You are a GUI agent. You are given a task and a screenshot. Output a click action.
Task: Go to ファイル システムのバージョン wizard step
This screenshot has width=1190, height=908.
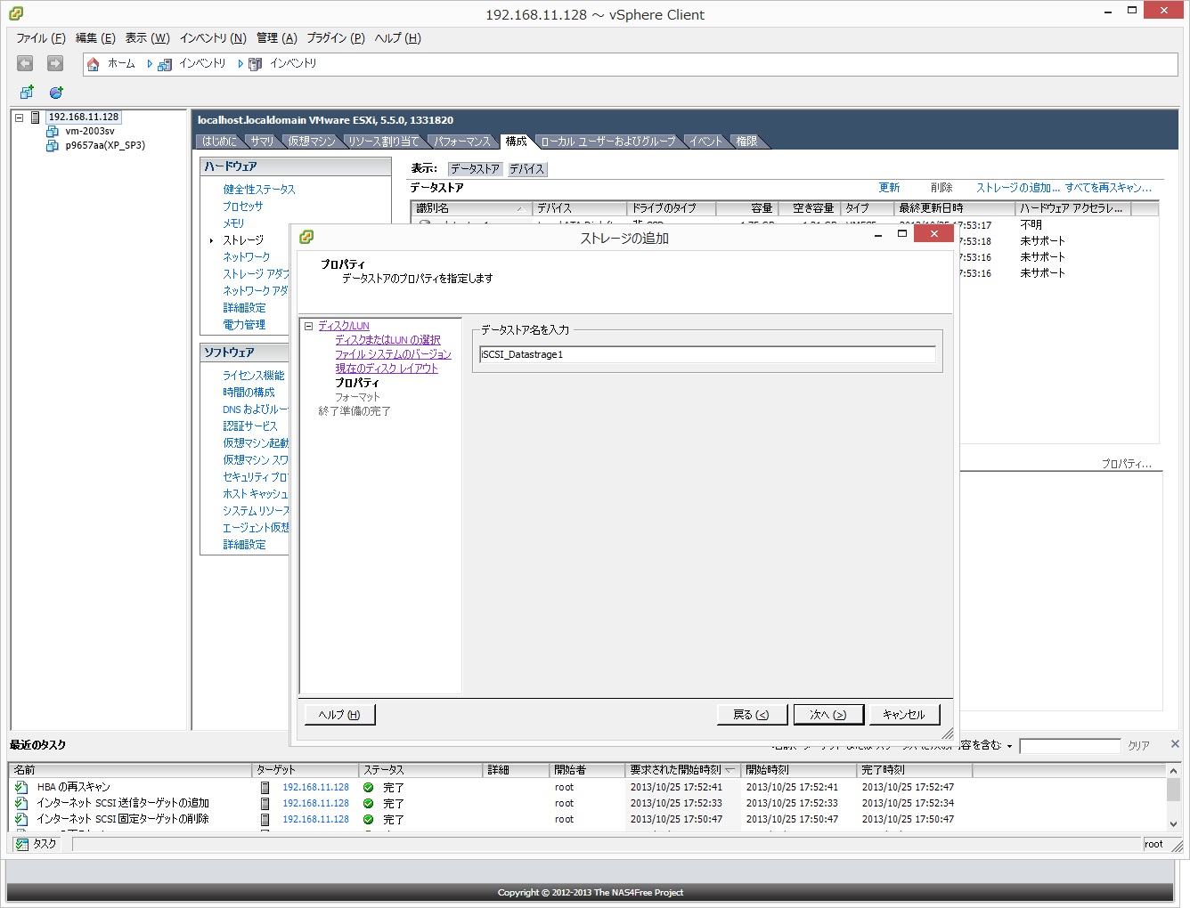click(393, 354)
